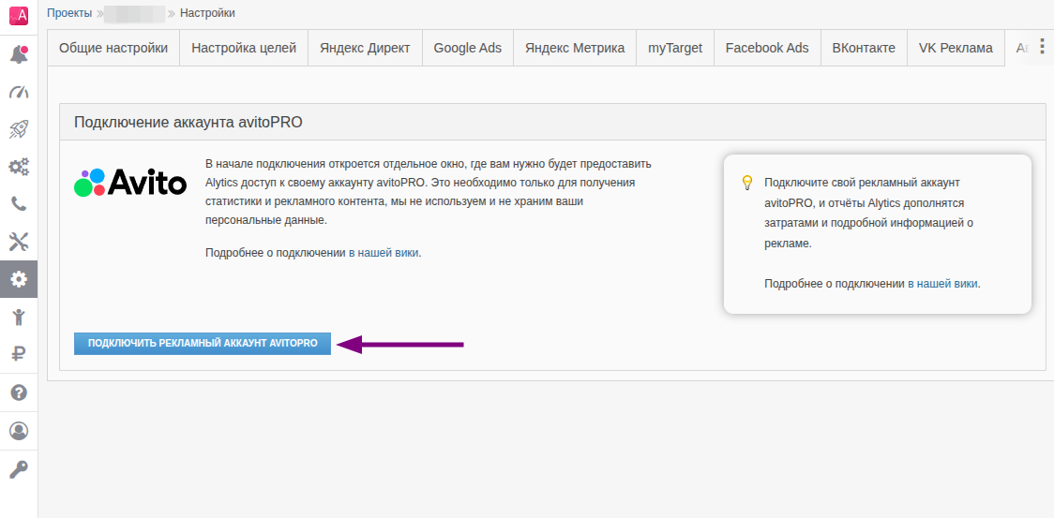Open the ruble billing icon
The height and width of the screenshot is (518, 1054).
19,353
